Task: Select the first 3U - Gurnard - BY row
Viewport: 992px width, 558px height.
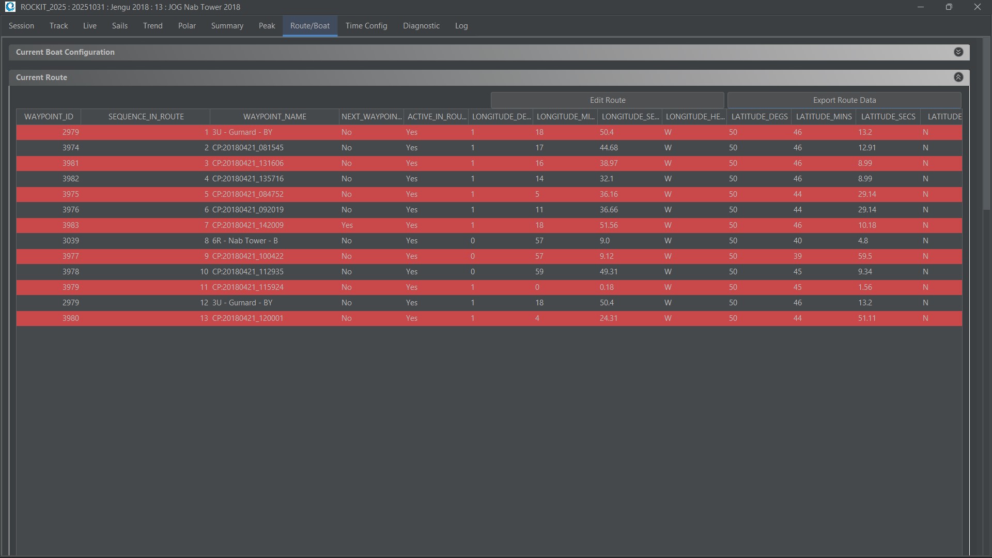Action: pyautogui.click(x=242, y=132)
